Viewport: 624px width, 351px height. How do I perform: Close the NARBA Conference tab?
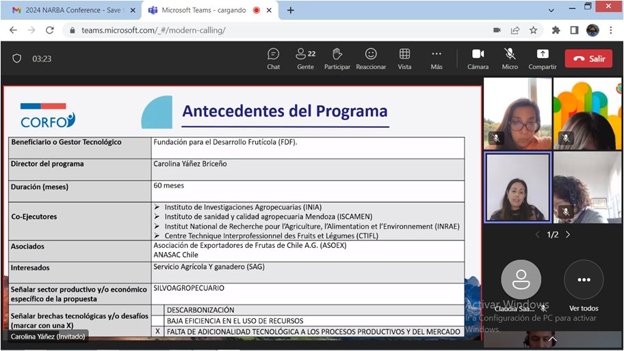[133, 10]
